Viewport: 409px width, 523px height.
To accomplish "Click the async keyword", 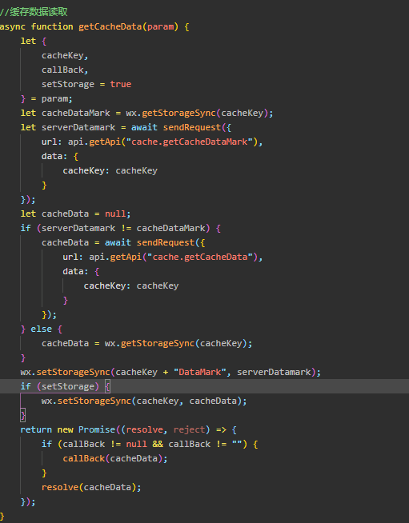I will [x=13, y=26].
